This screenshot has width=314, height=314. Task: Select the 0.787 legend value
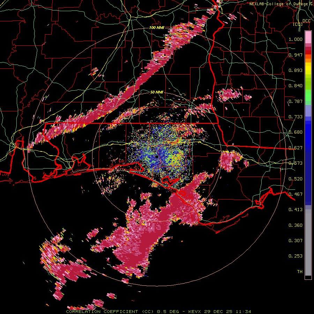[296, 101]
